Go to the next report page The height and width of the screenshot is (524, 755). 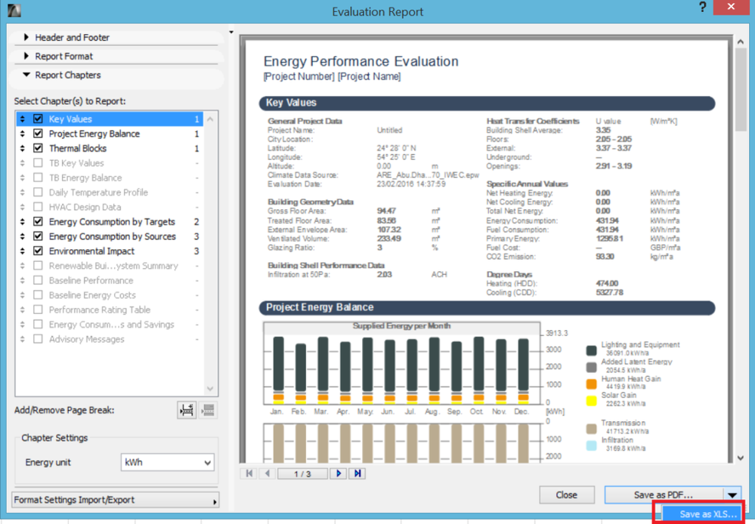[x=339, y=473]
